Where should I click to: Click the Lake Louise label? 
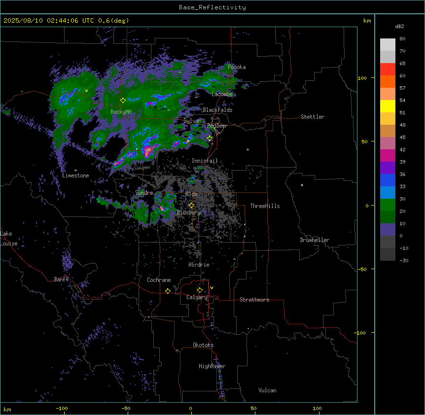(x=8, y=239)
